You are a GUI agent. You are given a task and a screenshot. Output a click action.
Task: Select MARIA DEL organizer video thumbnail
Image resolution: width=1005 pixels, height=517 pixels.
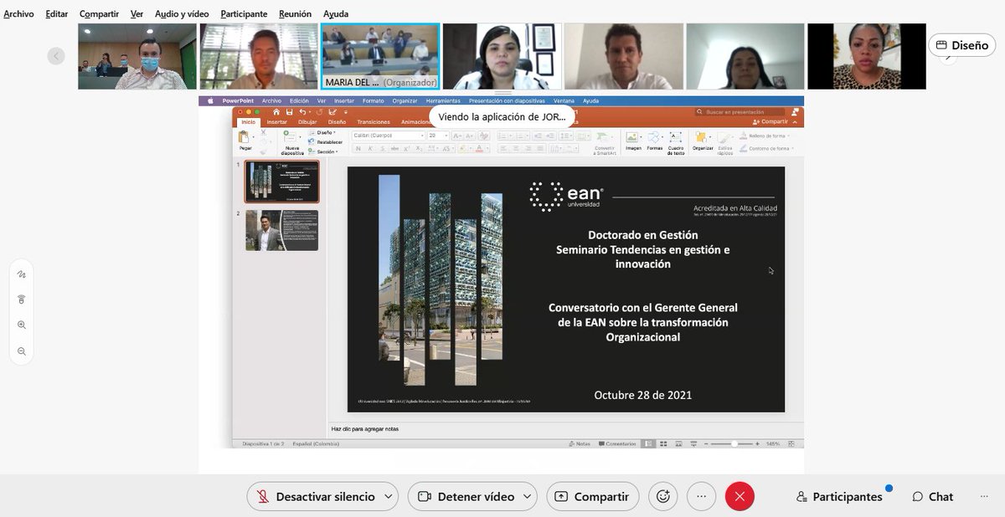380,56
